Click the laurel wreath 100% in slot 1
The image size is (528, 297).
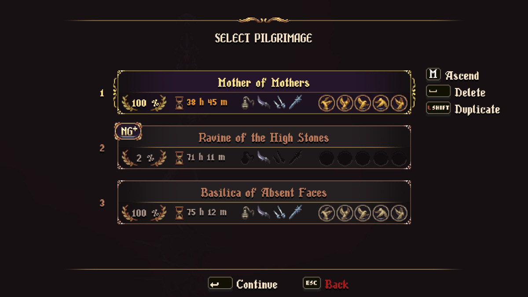tap(144, 103)
